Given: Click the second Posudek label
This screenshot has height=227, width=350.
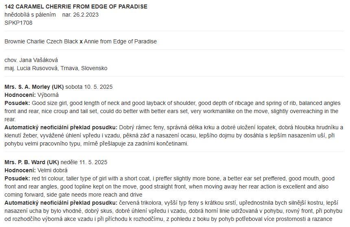Looking at the screenshot, I should (x=17, y=178).
